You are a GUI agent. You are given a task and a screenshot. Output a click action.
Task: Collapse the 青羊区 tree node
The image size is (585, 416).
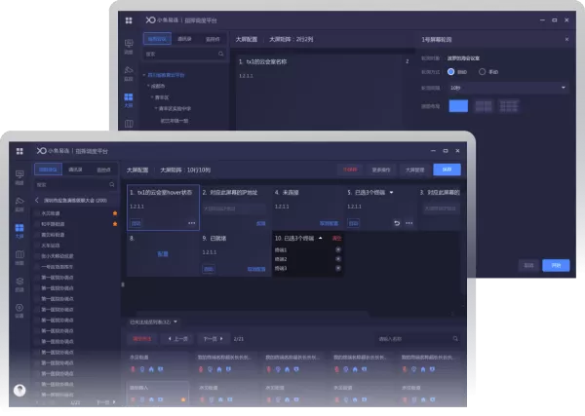(152, 96)
